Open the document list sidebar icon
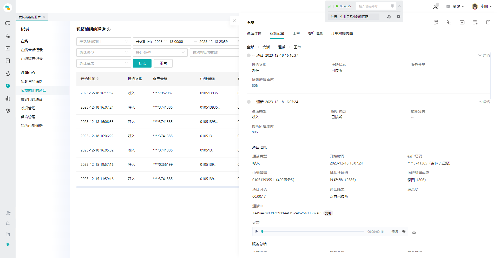Screen dimensions: 499x258 click(x=8, y=61)
